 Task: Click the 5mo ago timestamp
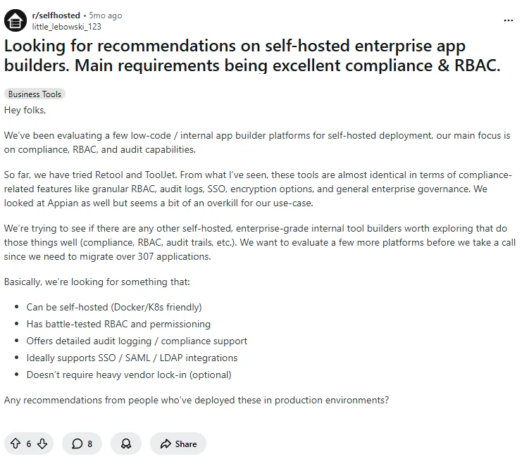(105, 15)
